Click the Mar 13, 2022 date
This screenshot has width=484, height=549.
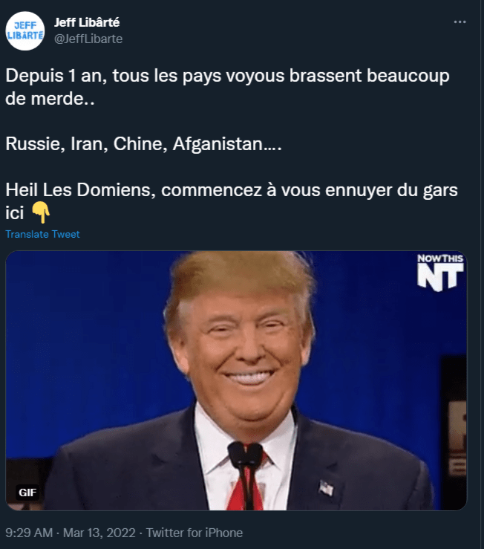[99, 533]
